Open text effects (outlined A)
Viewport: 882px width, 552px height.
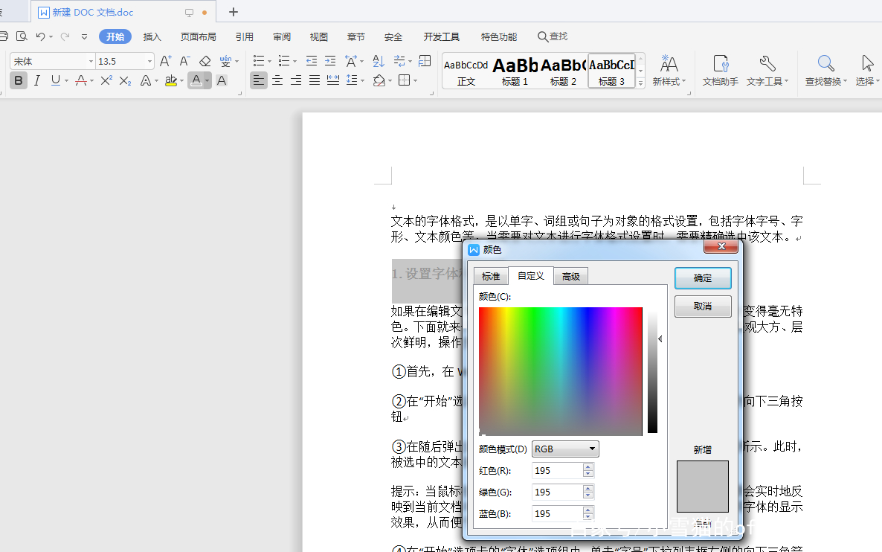(x=145, y=80)
